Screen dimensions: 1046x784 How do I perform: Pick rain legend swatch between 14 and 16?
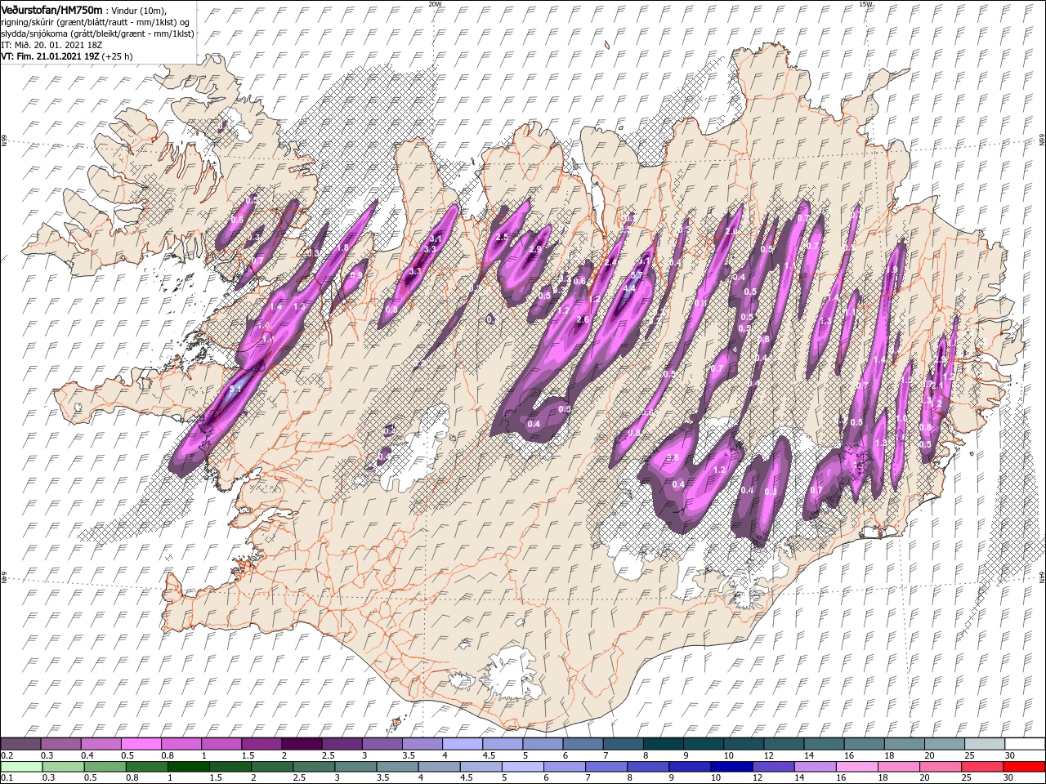[x=815, y=768]
